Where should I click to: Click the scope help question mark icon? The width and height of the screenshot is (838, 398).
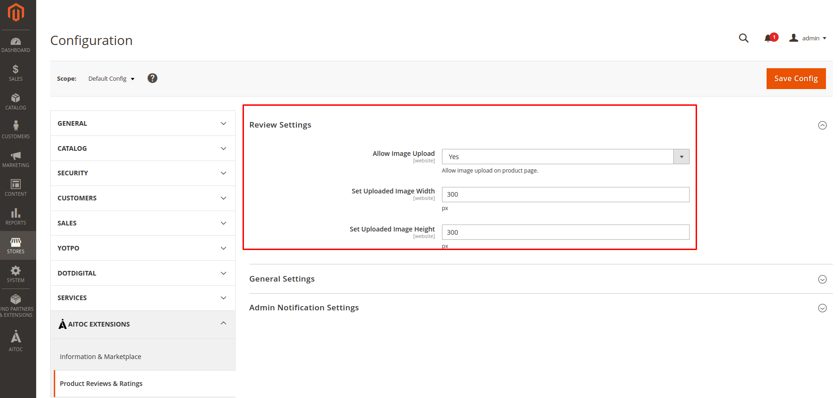pos(152,78)
